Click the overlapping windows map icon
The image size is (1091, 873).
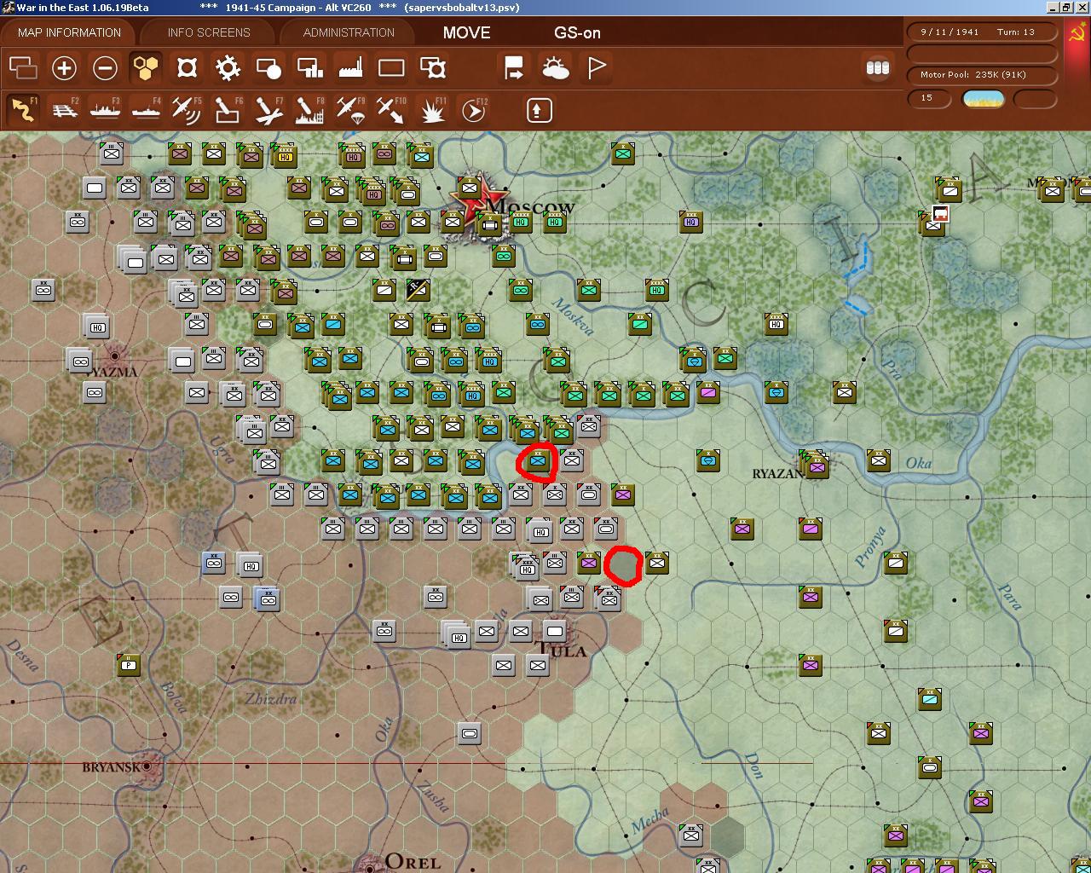pyautogui.click(x=23, y=67)
